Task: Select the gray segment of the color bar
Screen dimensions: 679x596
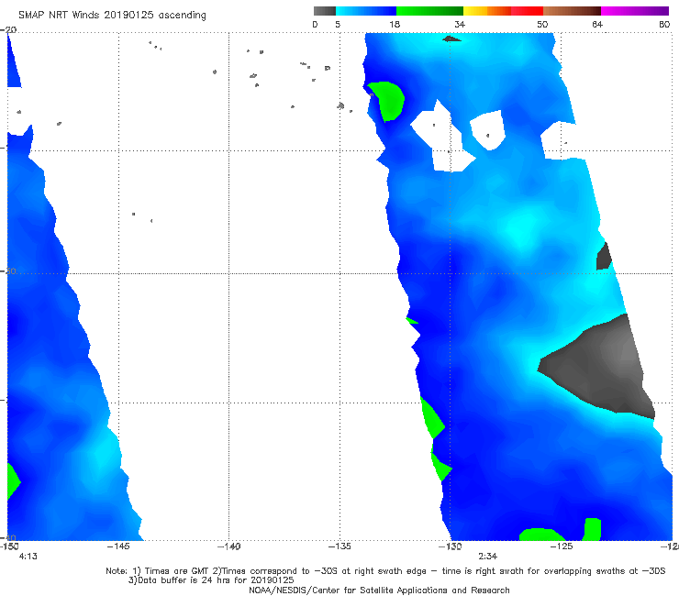Action: 324,11
